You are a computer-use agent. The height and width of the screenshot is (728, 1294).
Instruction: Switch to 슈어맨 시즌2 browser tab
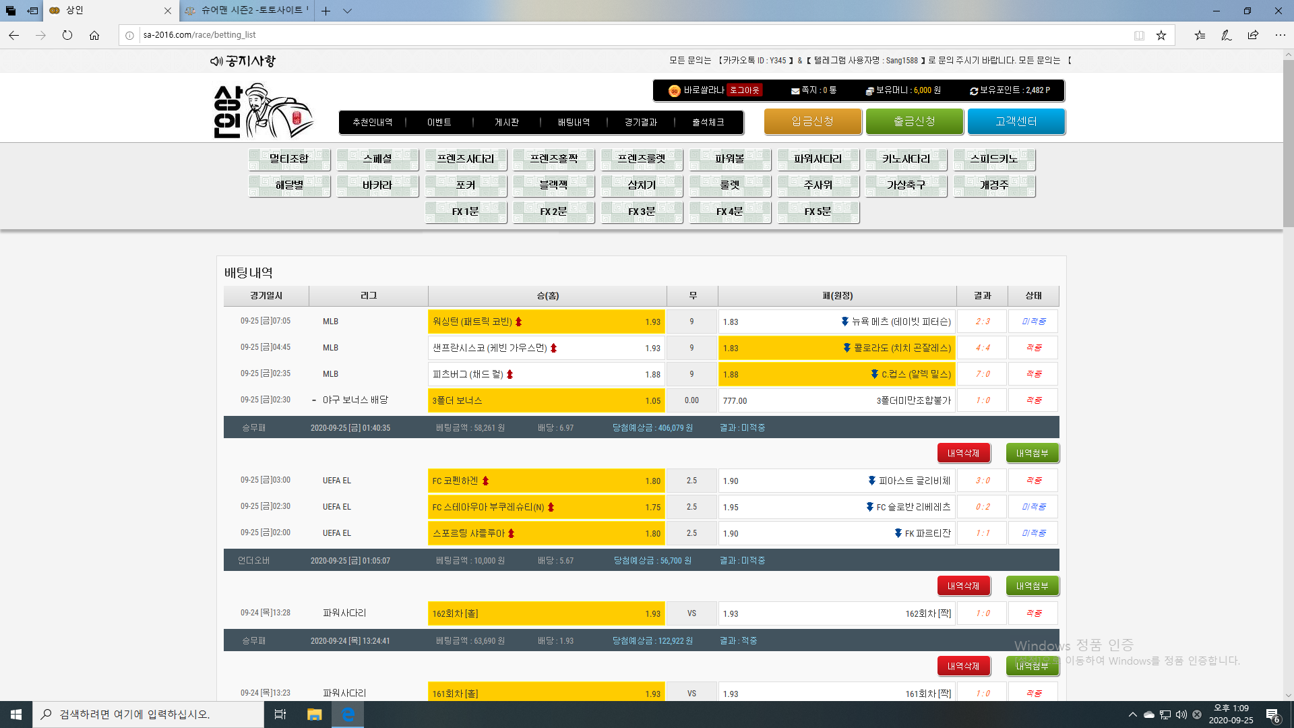[247, 11]
